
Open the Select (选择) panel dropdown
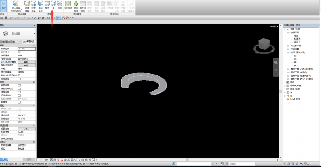(x=3, y=14)
